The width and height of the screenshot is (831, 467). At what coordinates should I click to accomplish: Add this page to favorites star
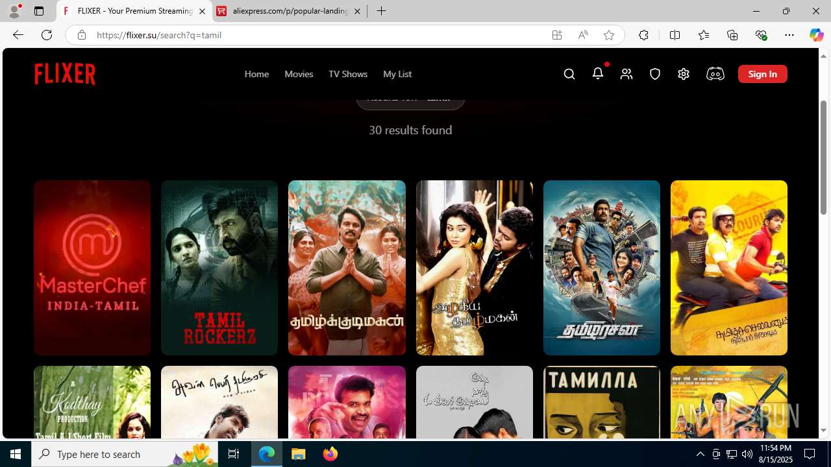[609, 35]
